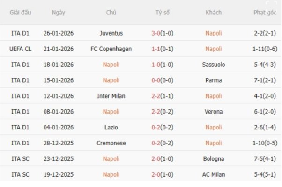Click the Phạt góc column header
Image resolution: width=282 pixels, height=187 pixels.
click(x=265, y=13)
